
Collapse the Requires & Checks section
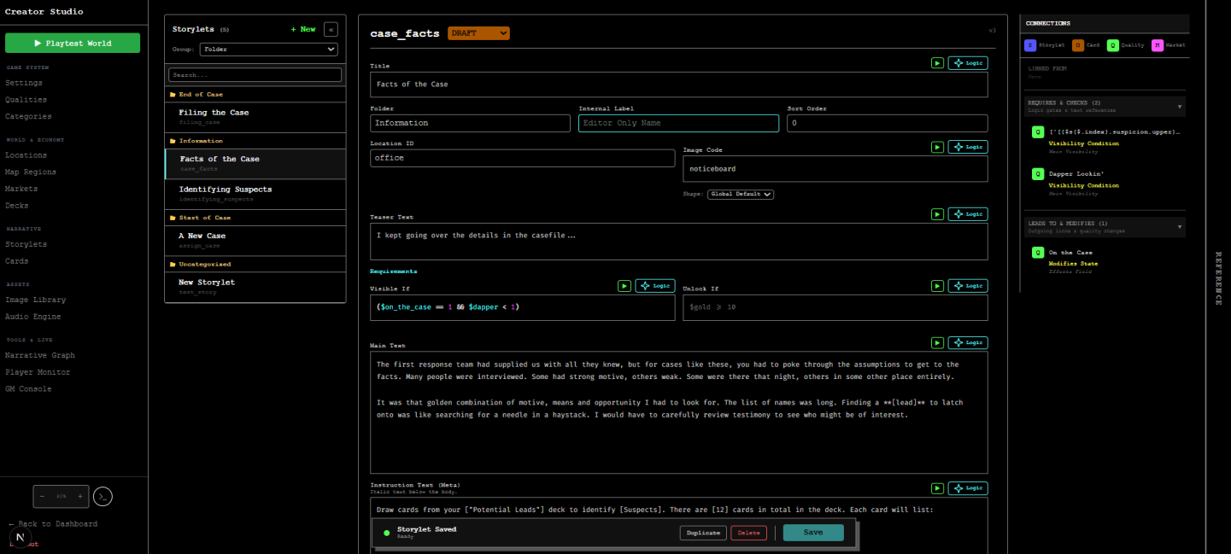coord(1180,107)
